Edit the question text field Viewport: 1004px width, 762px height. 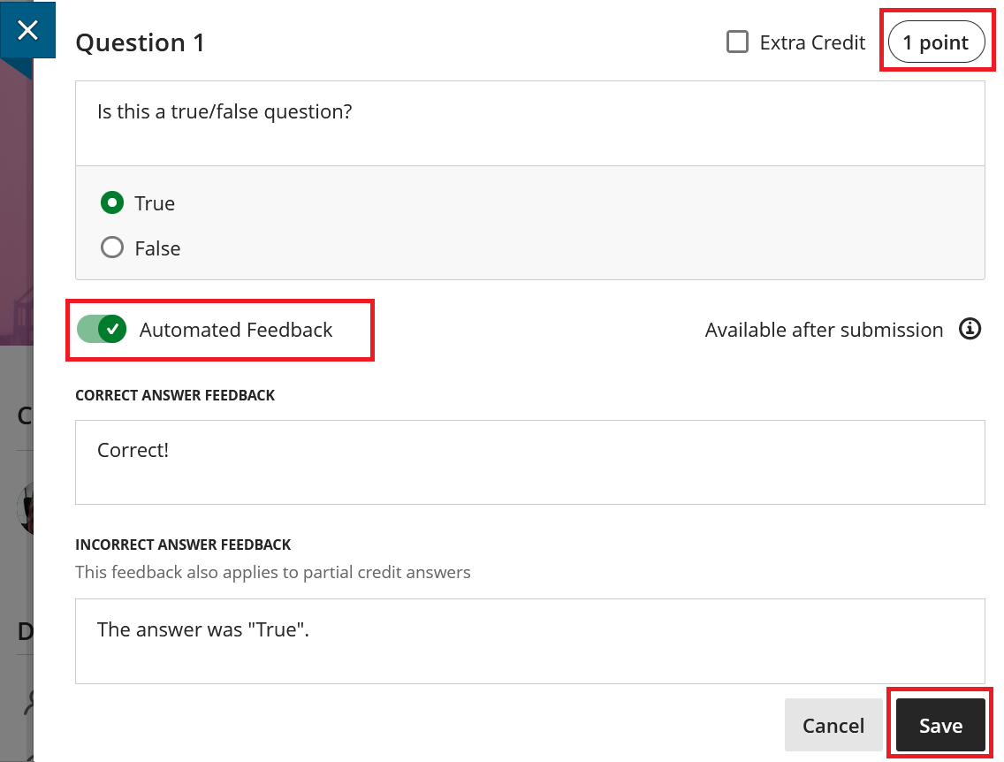point(529,123)
